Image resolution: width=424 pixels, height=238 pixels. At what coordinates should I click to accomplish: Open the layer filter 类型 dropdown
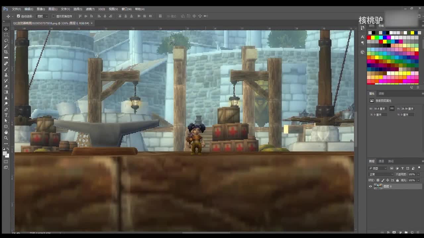pos(378,168)
